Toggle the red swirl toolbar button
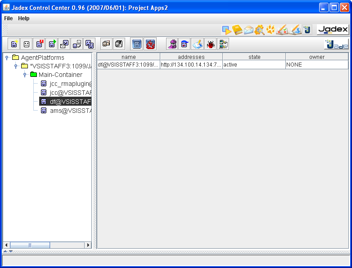The image size is (352, 268). pos(150,44)
